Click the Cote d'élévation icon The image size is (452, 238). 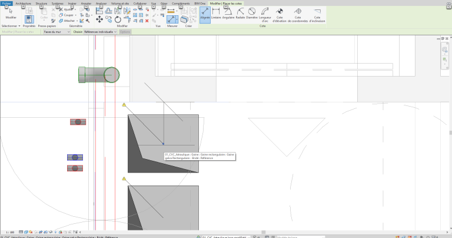280,15
